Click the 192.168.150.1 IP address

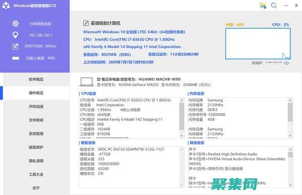(40, 35)
